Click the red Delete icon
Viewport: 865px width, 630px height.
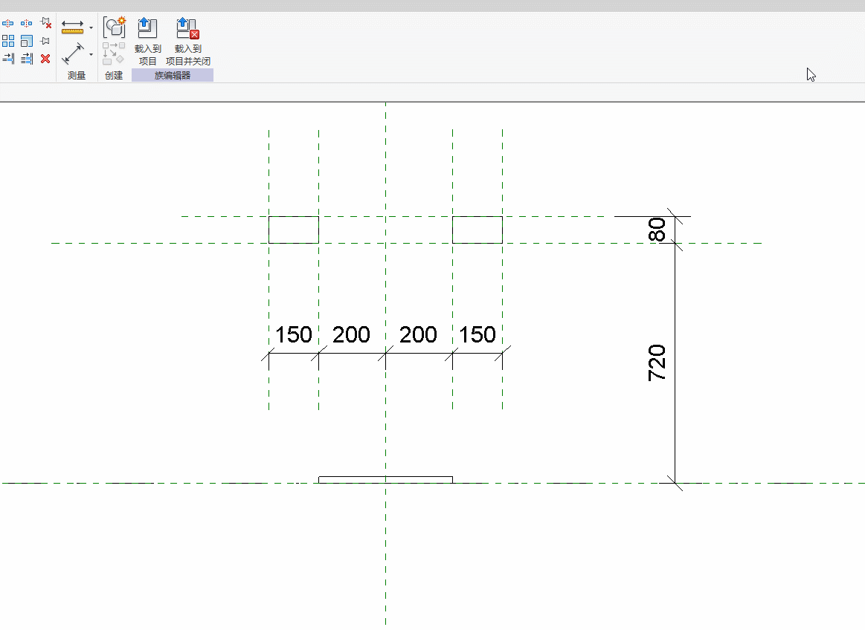point(46,59)
